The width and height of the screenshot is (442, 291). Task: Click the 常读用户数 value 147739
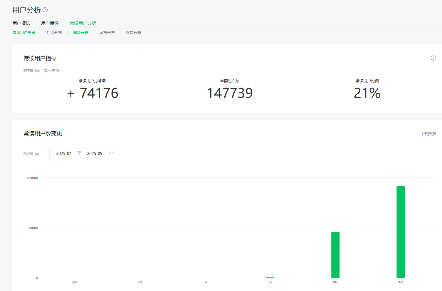point(230,93)
